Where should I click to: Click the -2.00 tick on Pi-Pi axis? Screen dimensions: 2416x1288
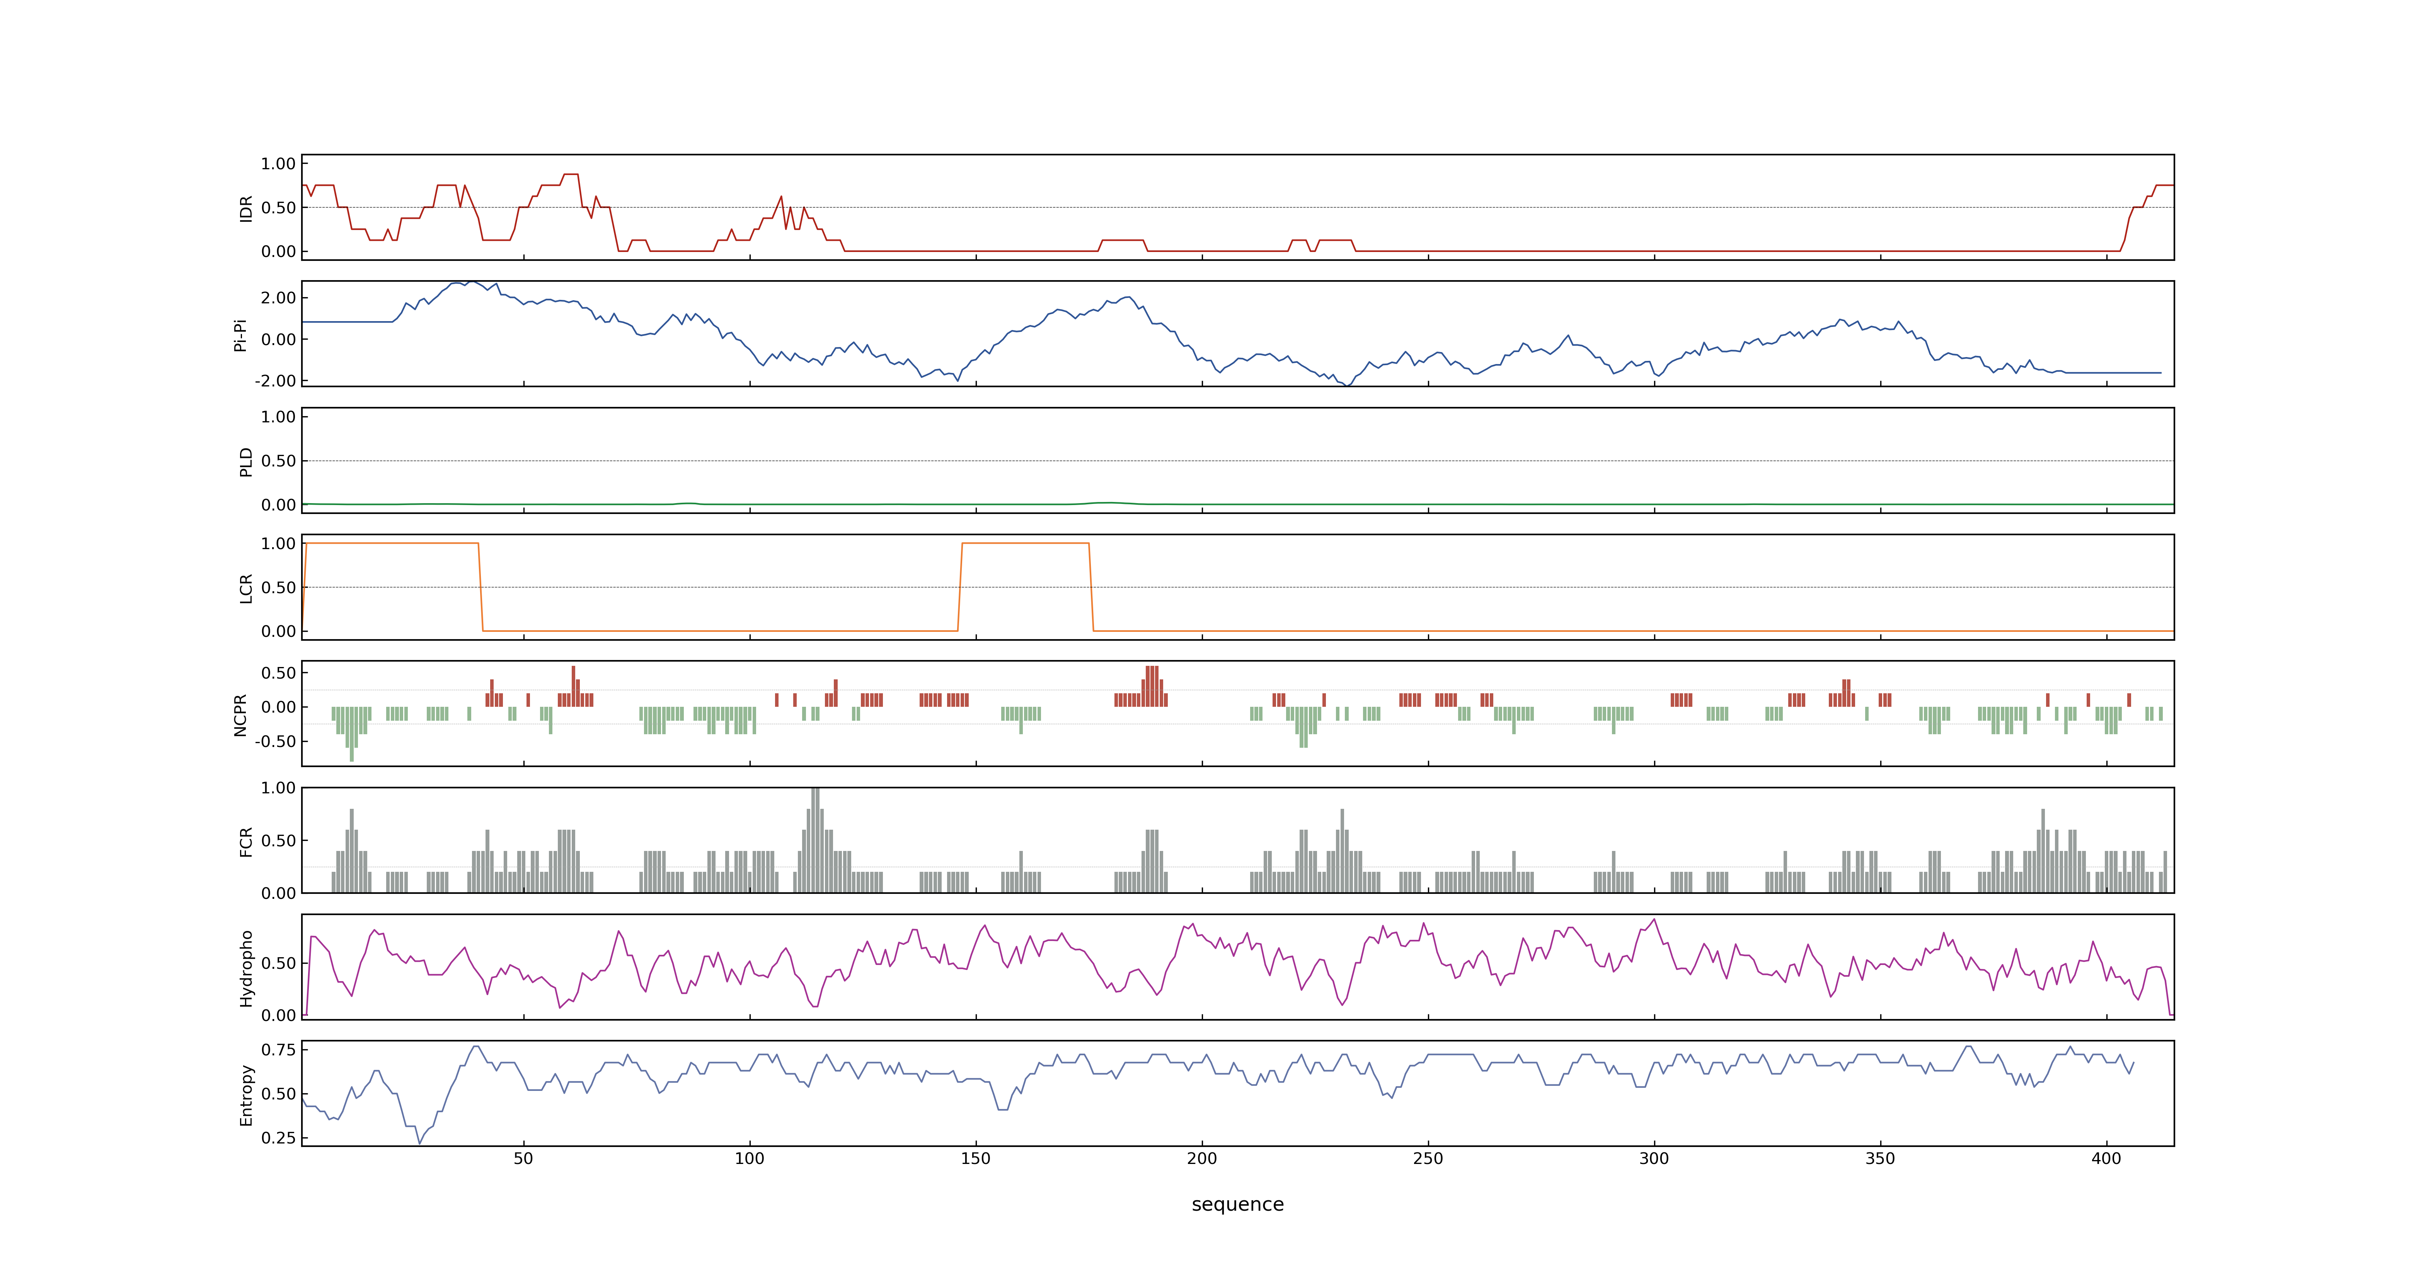(x=275, y=381)
